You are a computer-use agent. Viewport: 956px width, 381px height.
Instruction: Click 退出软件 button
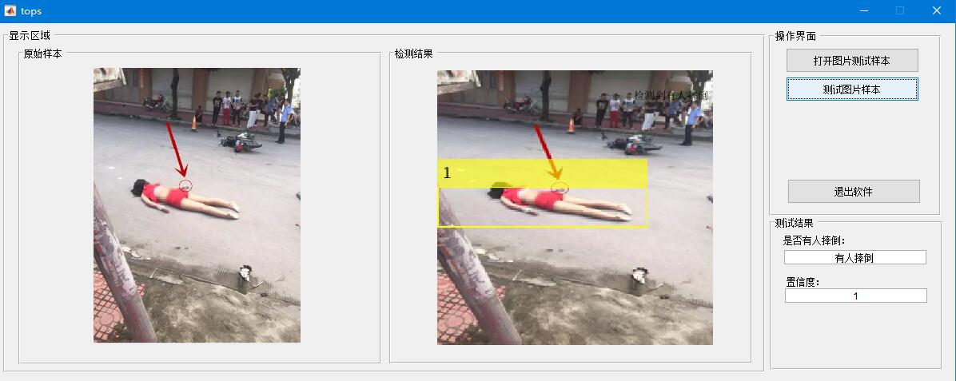click(854, 192)
